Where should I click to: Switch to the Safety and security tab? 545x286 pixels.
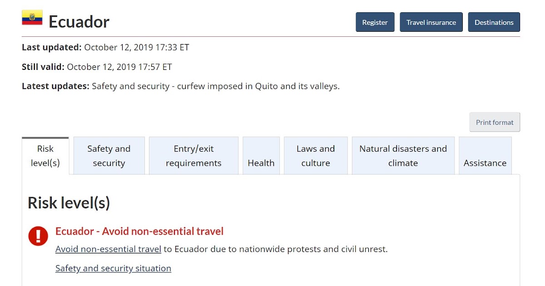(x=109, y=156)
